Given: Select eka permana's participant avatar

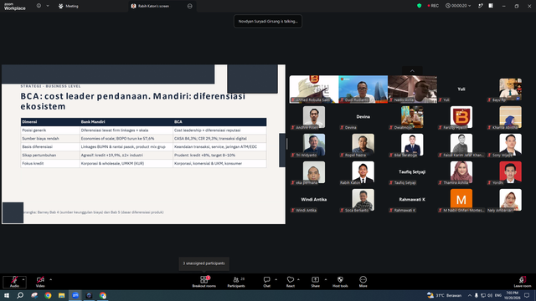Looking at the screenshot, I should coord(314,172).
